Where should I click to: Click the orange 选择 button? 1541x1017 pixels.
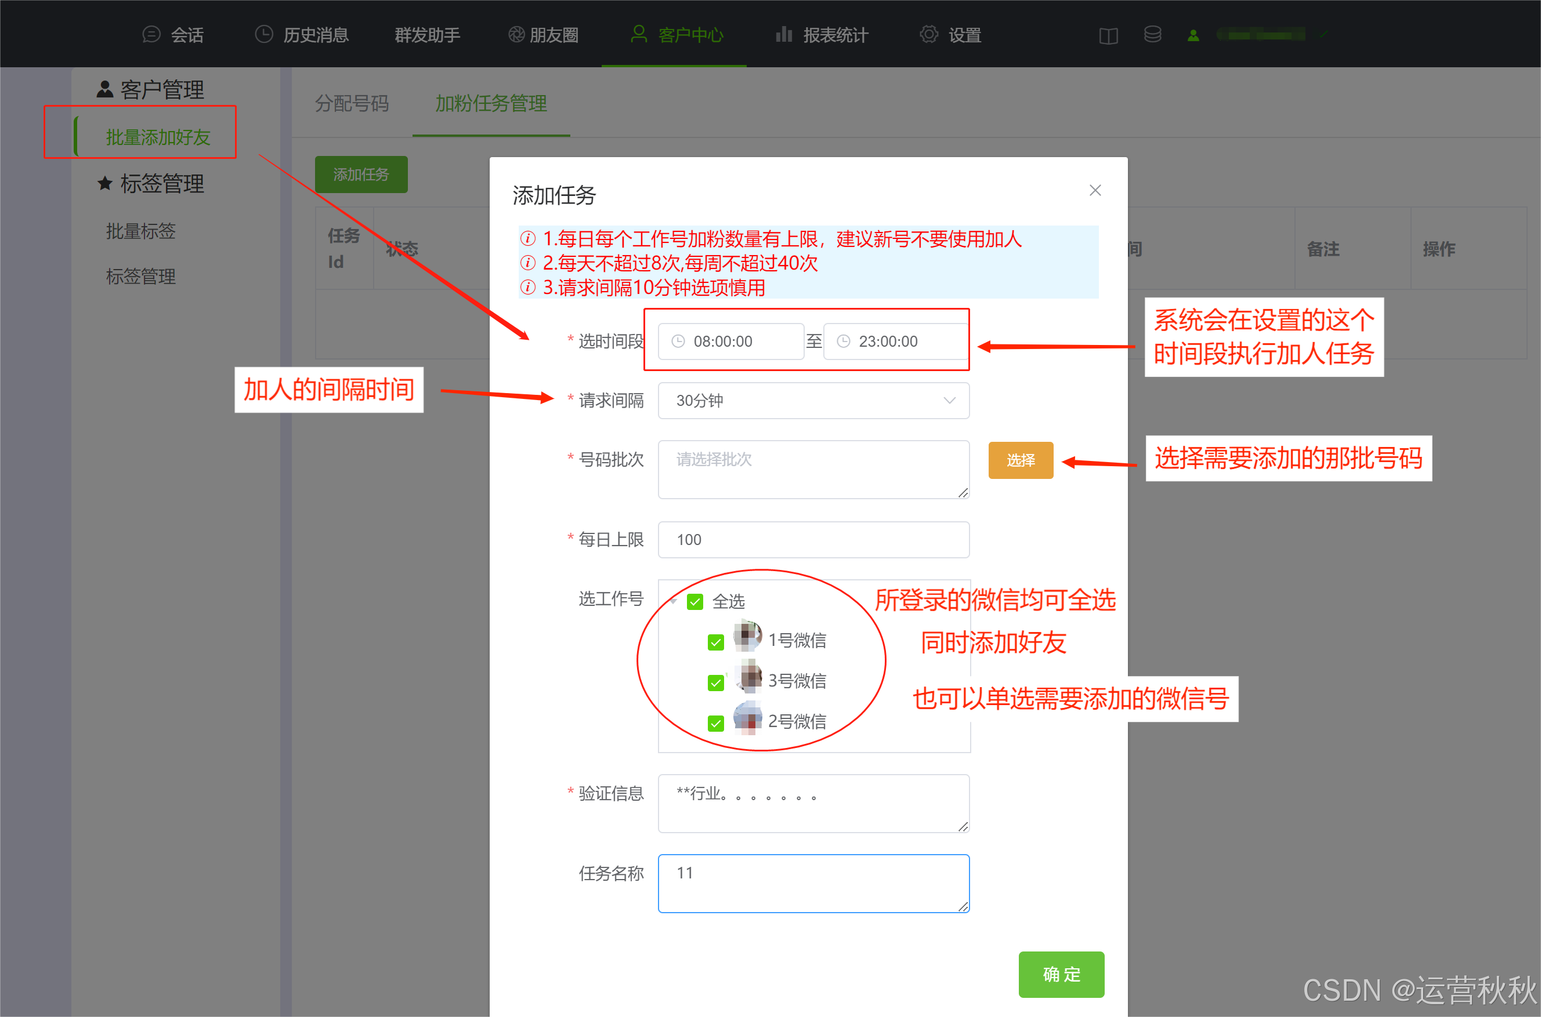tap(1020, 460)
